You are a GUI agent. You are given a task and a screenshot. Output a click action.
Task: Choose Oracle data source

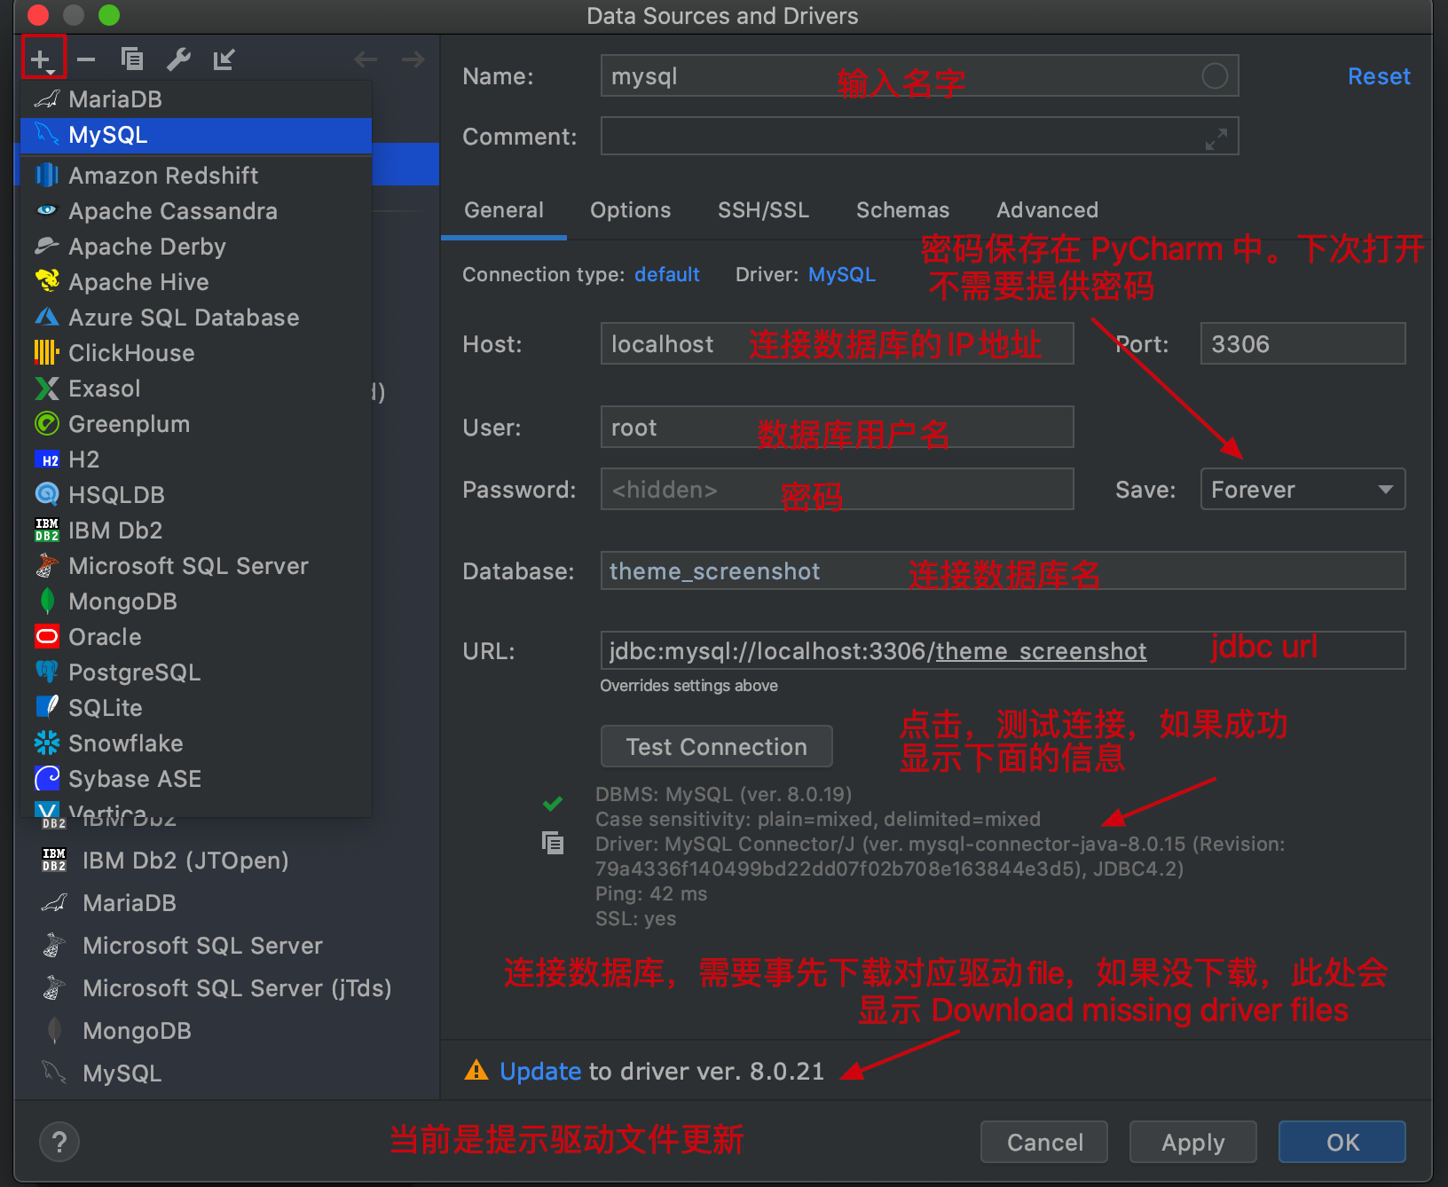coord(196,637)
